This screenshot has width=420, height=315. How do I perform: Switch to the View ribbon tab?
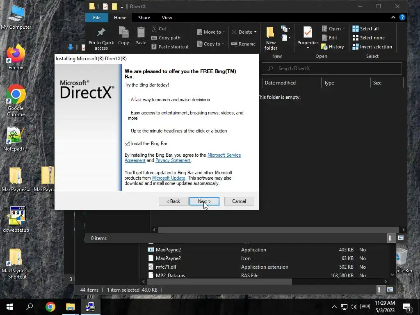167,17
